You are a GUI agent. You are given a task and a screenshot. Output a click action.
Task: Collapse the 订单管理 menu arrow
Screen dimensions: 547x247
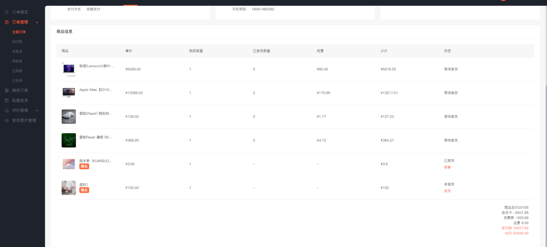37,22
